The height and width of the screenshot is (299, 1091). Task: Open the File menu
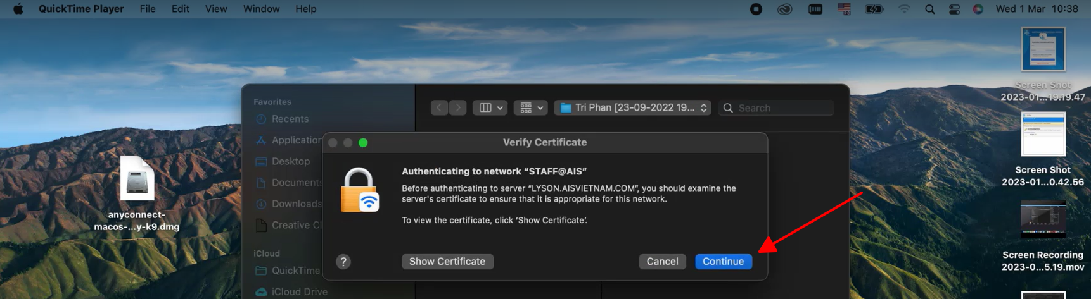[x=148, y=9]
